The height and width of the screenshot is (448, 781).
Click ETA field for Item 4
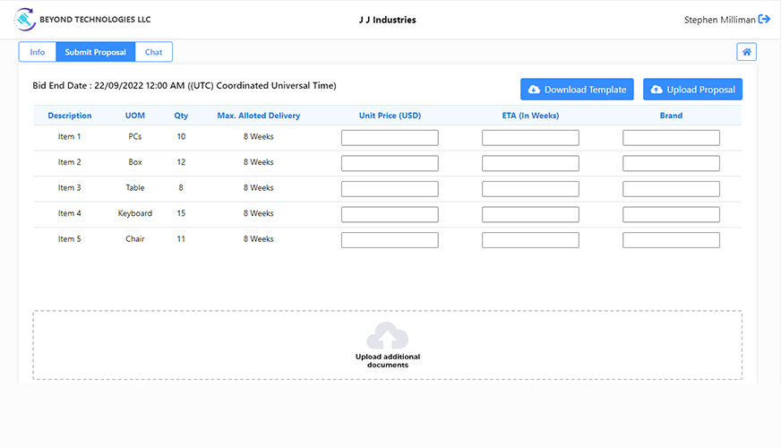tap(530, 214)
